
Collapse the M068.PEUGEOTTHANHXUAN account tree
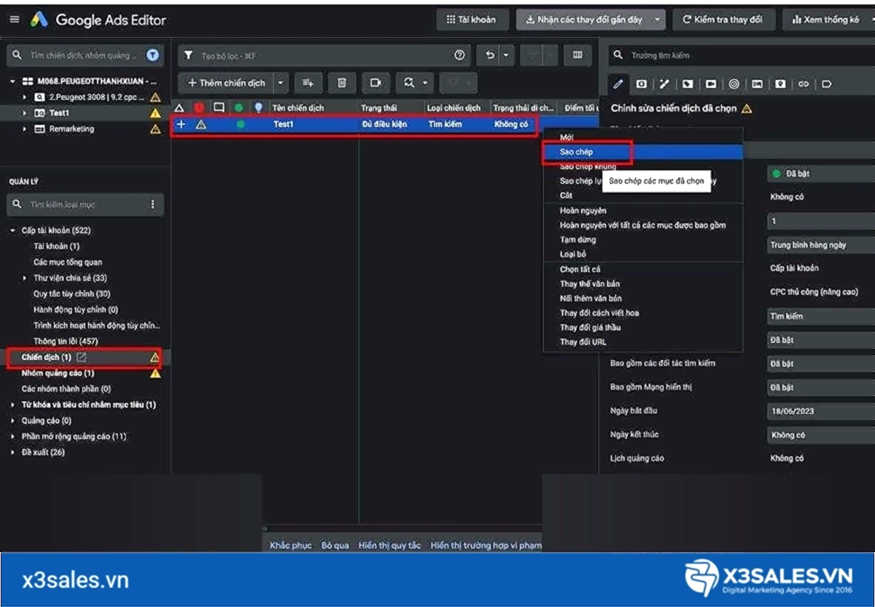click(13, 81)
